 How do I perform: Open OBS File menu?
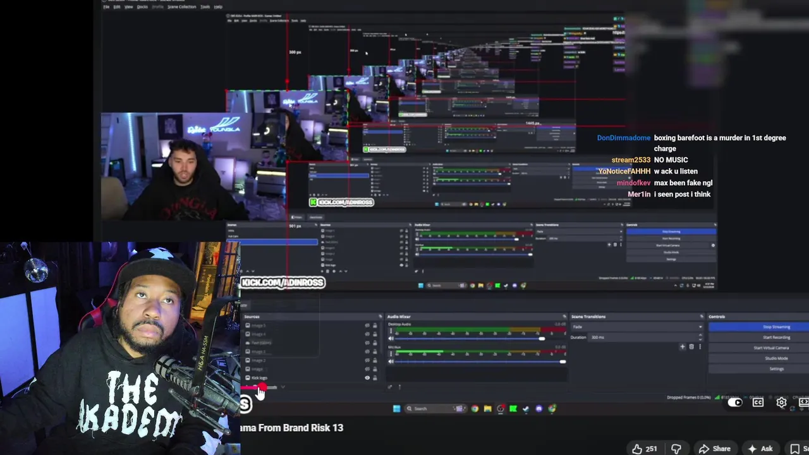tap(106, 6)
